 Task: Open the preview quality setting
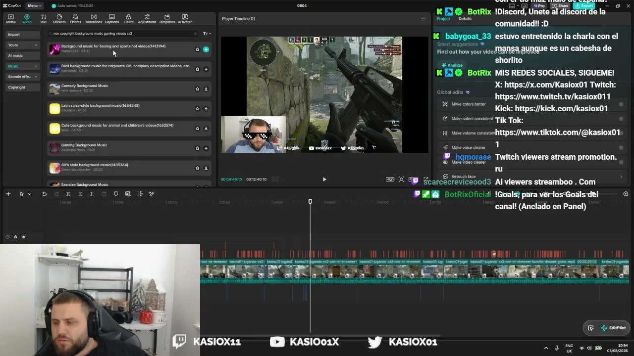390,179
